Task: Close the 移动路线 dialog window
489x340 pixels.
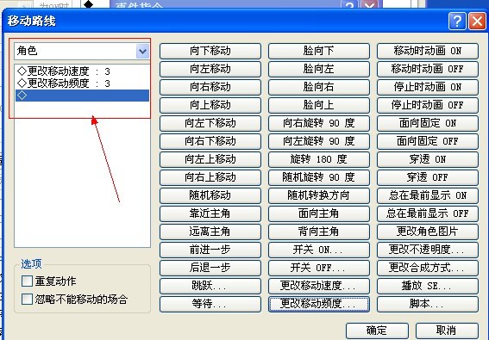Action: click(x=477, y=22)
